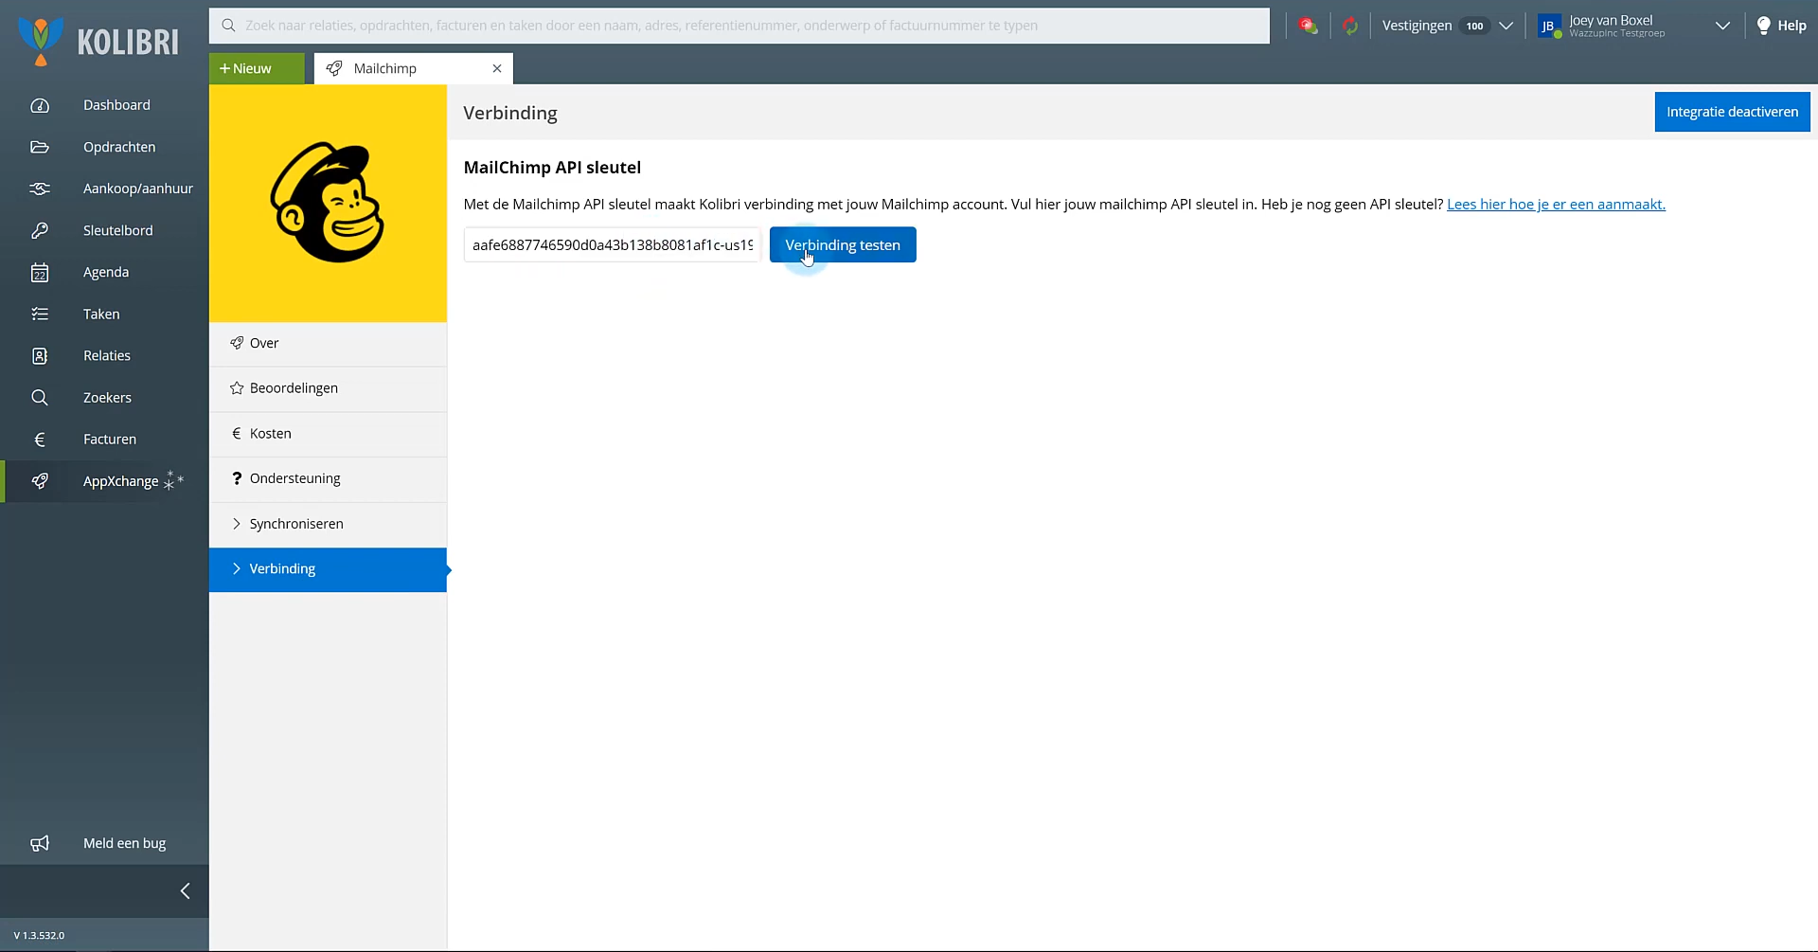The width and height of the screenshot is (1818, 952).
Task: Click the Opdrachten label in sidebar
Action: (x=119, y=147)
